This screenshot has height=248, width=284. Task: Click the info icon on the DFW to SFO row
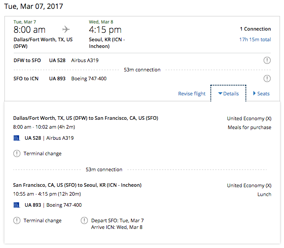(267, 60)
